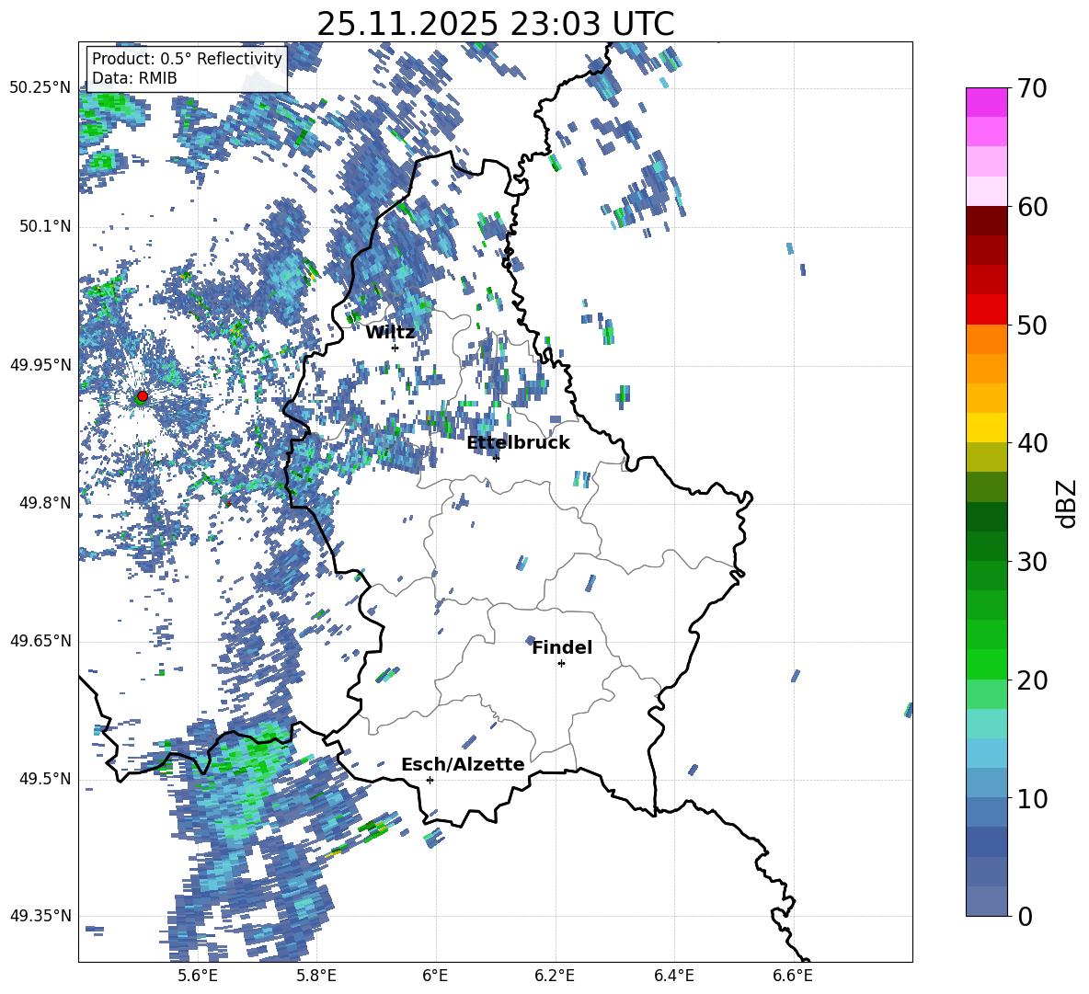Click the Findel station cross marker
Image resolution: width=1089 pixels, height=994 pixels.
[561, 663]
